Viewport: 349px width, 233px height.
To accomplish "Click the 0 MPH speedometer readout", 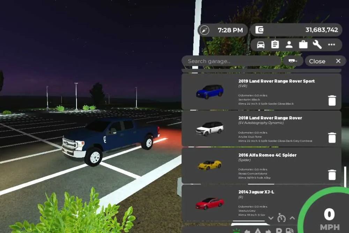I will point(330,219).
